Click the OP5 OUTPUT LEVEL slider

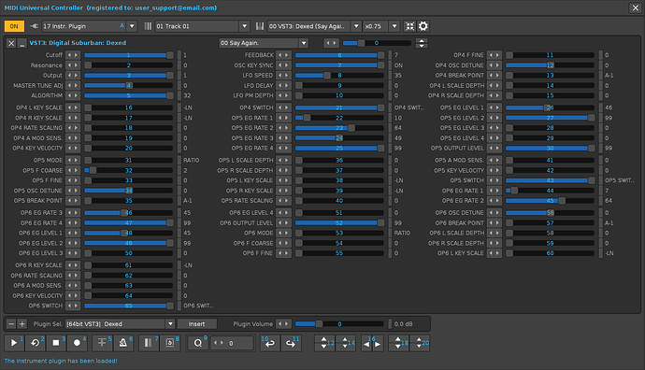click(550, 148)
